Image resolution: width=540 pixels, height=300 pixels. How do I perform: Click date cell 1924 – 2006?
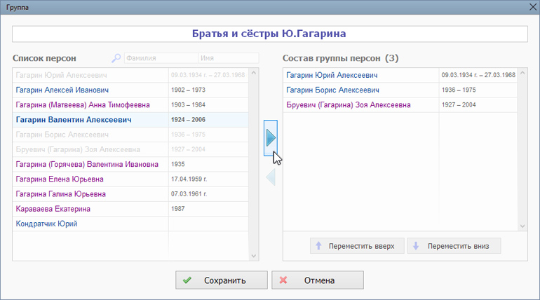(x=208, y=120)
